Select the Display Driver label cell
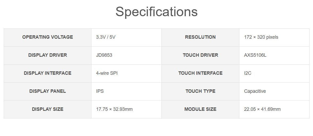Viewport: 313px width, 136px height. (x=48, y=55)
